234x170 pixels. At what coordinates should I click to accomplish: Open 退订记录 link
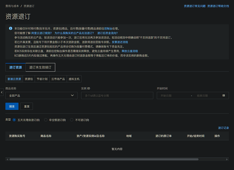pos(223,128)
